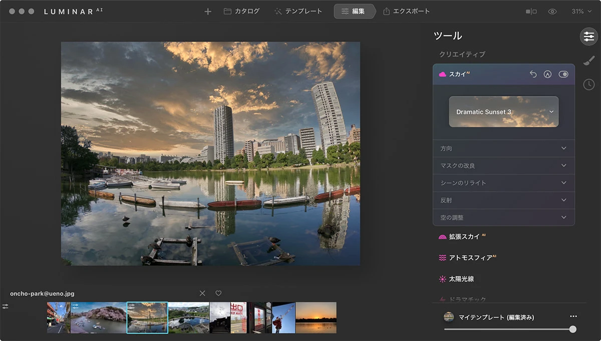
Task: Click the heart favorite icon
Action: click(x=218, y=293)
